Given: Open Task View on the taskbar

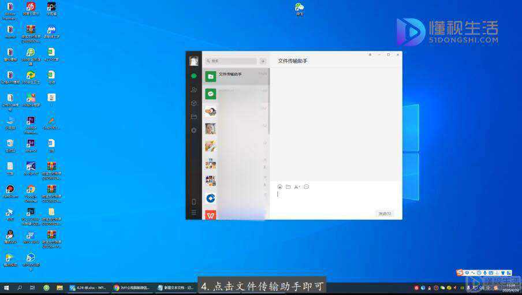Looking at the screenshot, I should (32, 287).
